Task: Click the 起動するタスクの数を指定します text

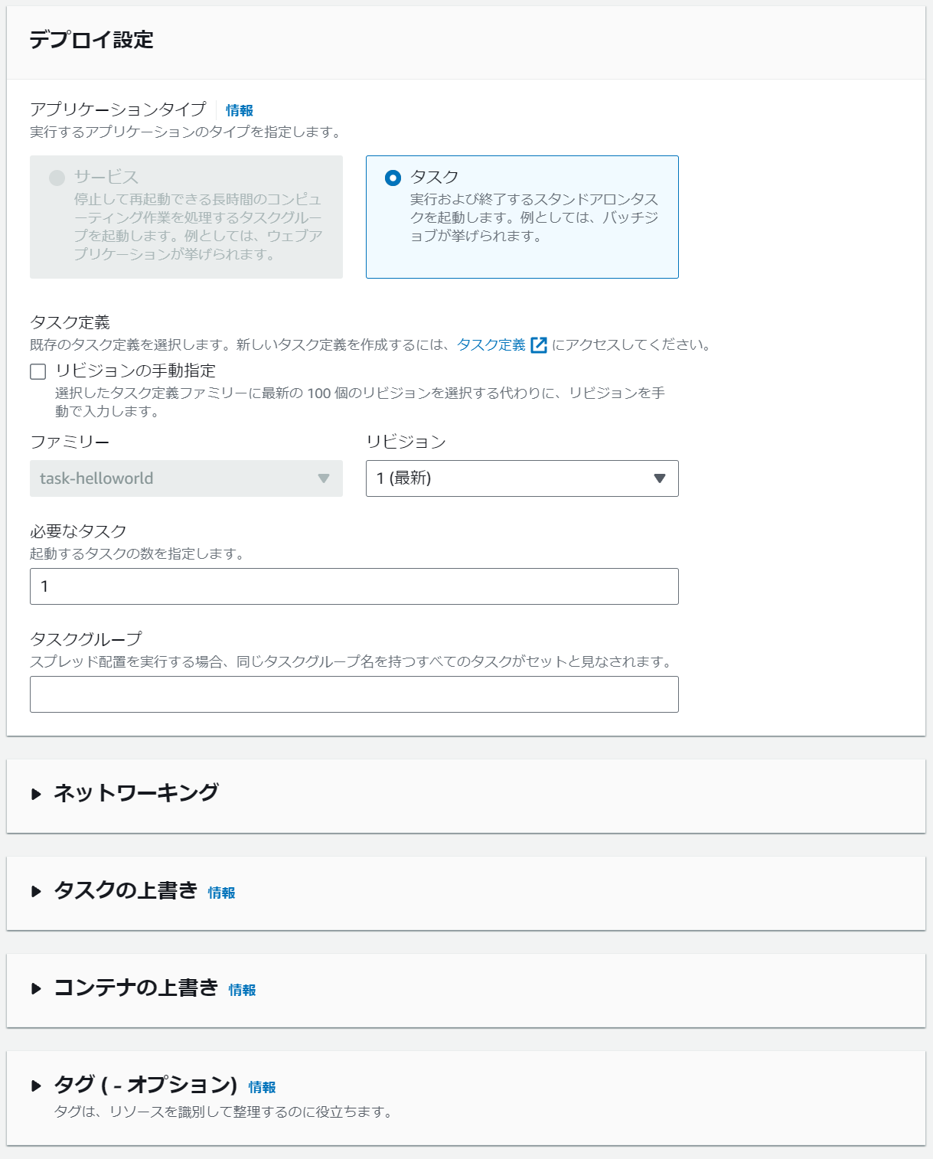Action: click(x=139, y=553)
